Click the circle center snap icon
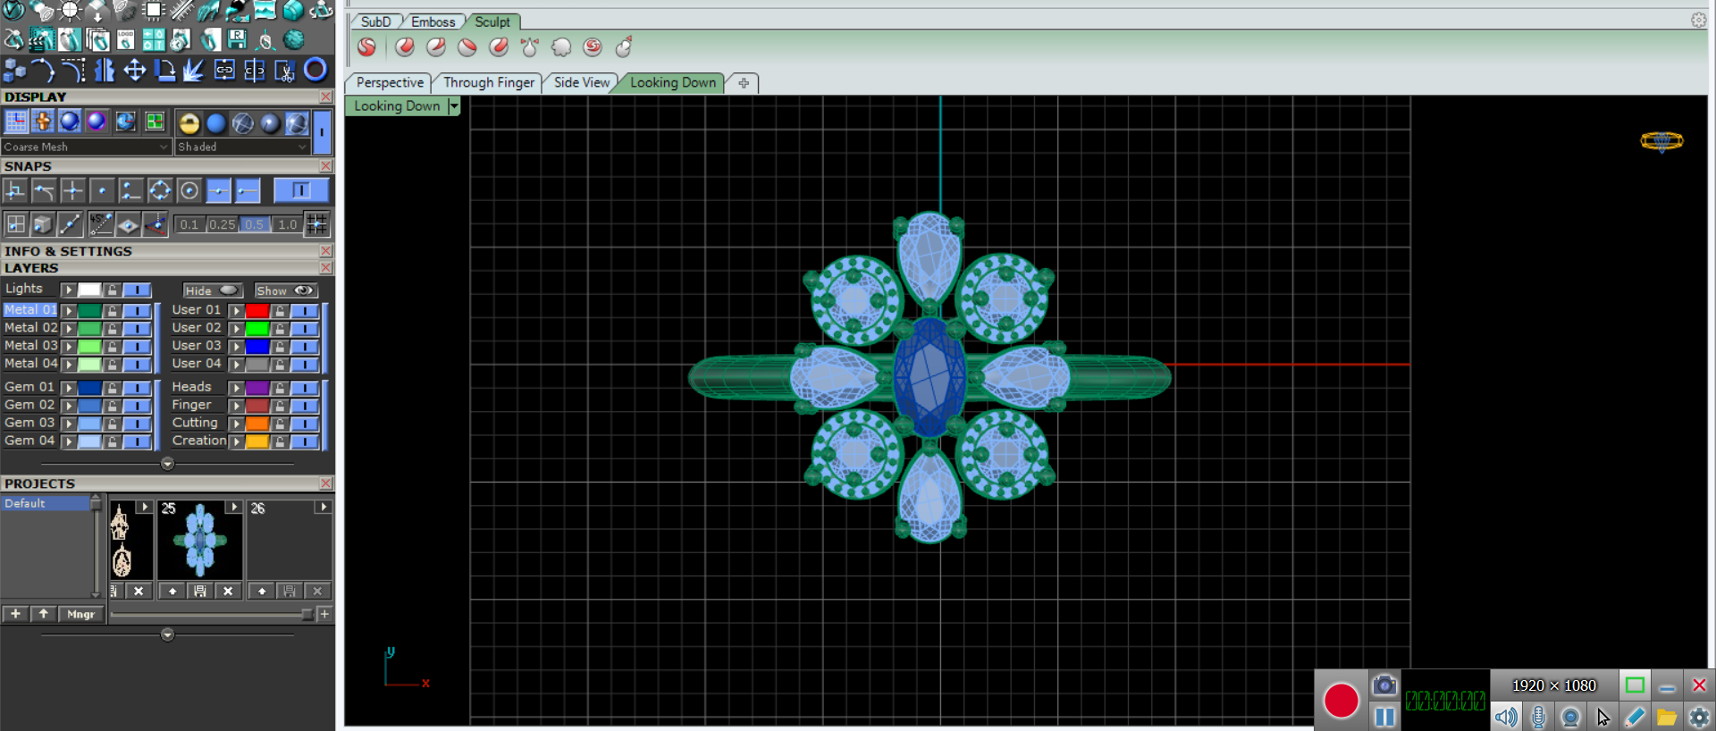This screenshot has width=1716, height=731. pyautogui.click(x=189, y=190)
